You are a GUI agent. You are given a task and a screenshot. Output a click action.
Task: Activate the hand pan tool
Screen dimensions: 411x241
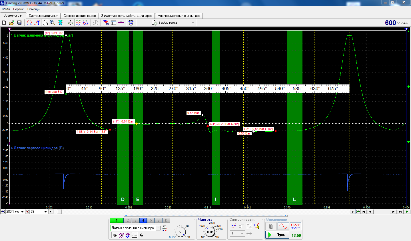pyautogui.click(x=45, y=23)
